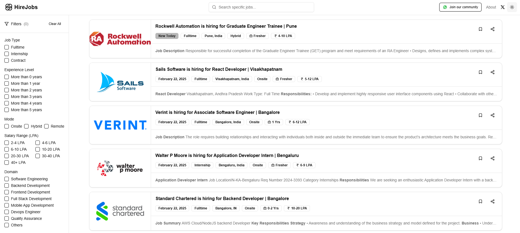The image size is (520, 233).
Task: Filter by Software Engineering domain
Action: (7, 179)
